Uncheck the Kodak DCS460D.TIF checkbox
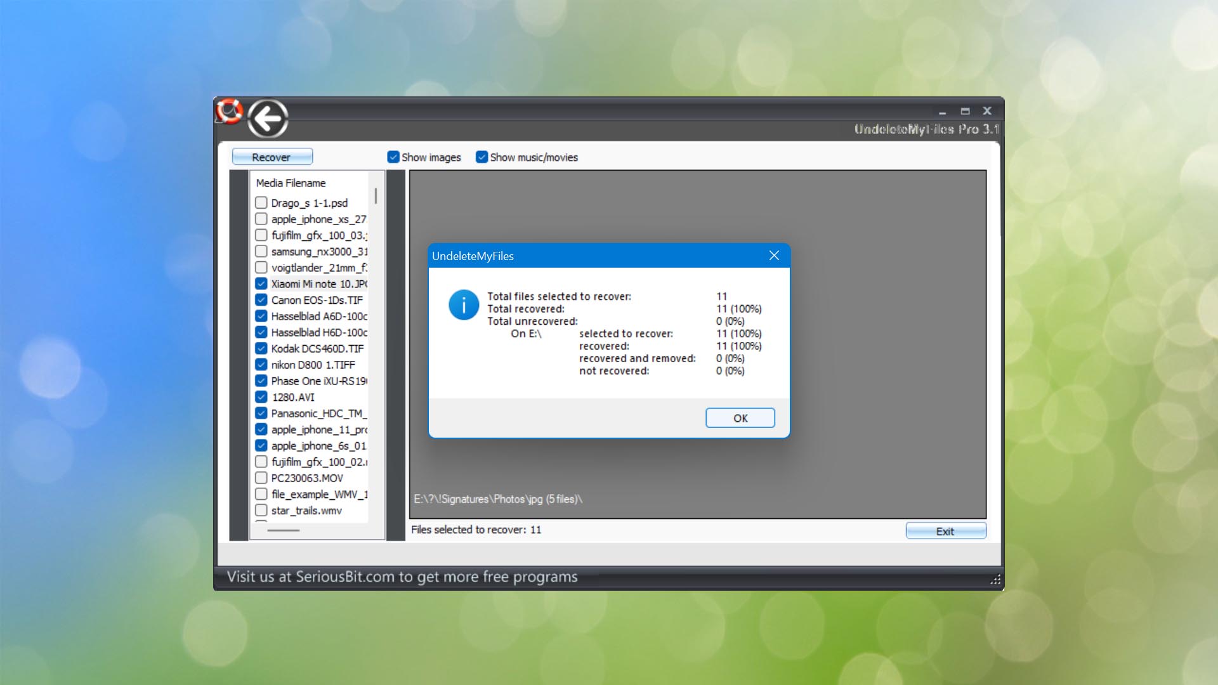 pos(261,348)
